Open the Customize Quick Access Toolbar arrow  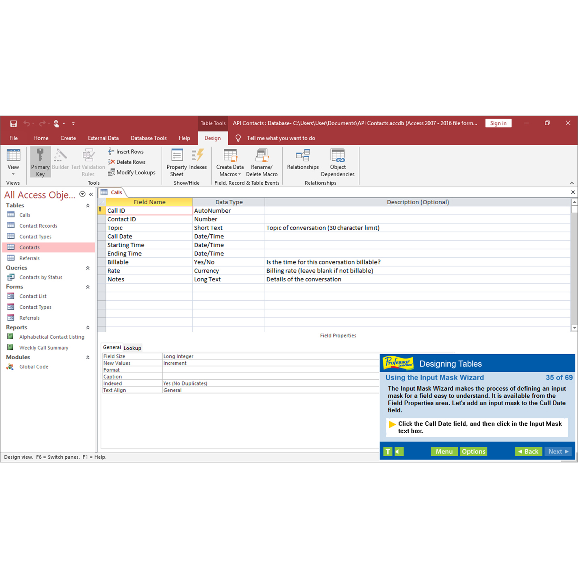[73, 123]
